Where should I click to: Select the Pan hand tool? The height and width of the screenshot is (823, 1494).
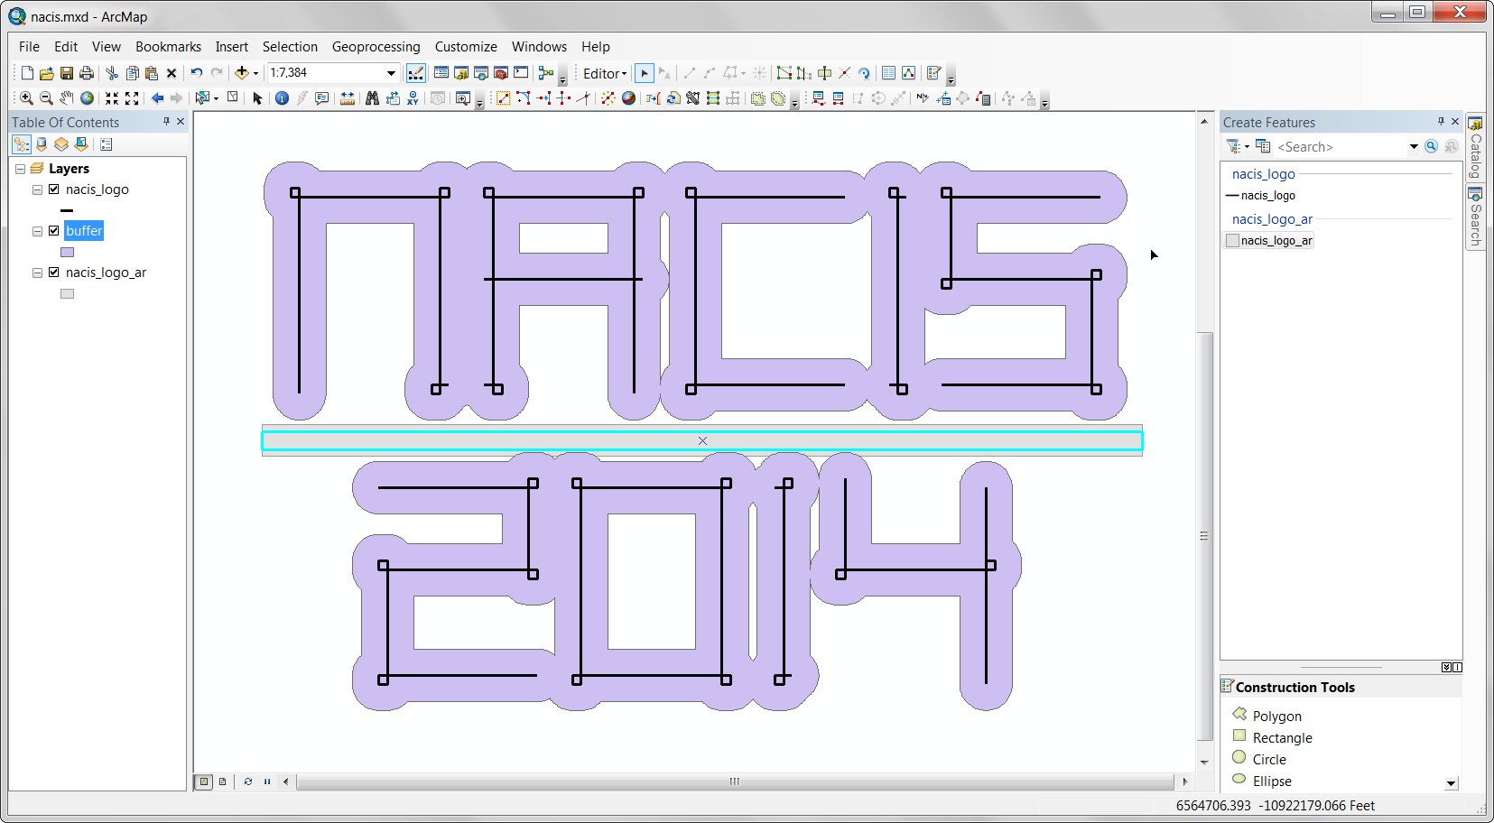(x=67, y=98)
